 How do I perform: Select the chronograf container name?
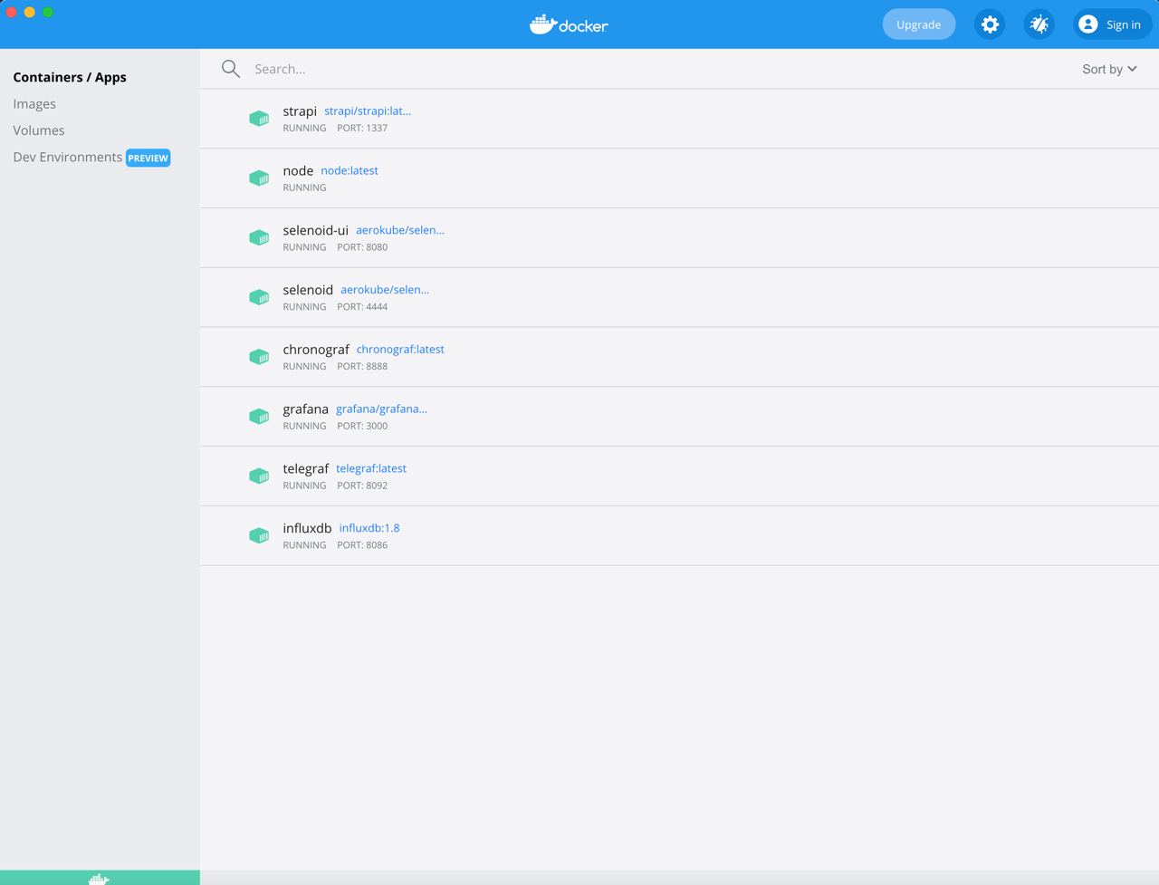pyautogui.click(x=316, y=350)
